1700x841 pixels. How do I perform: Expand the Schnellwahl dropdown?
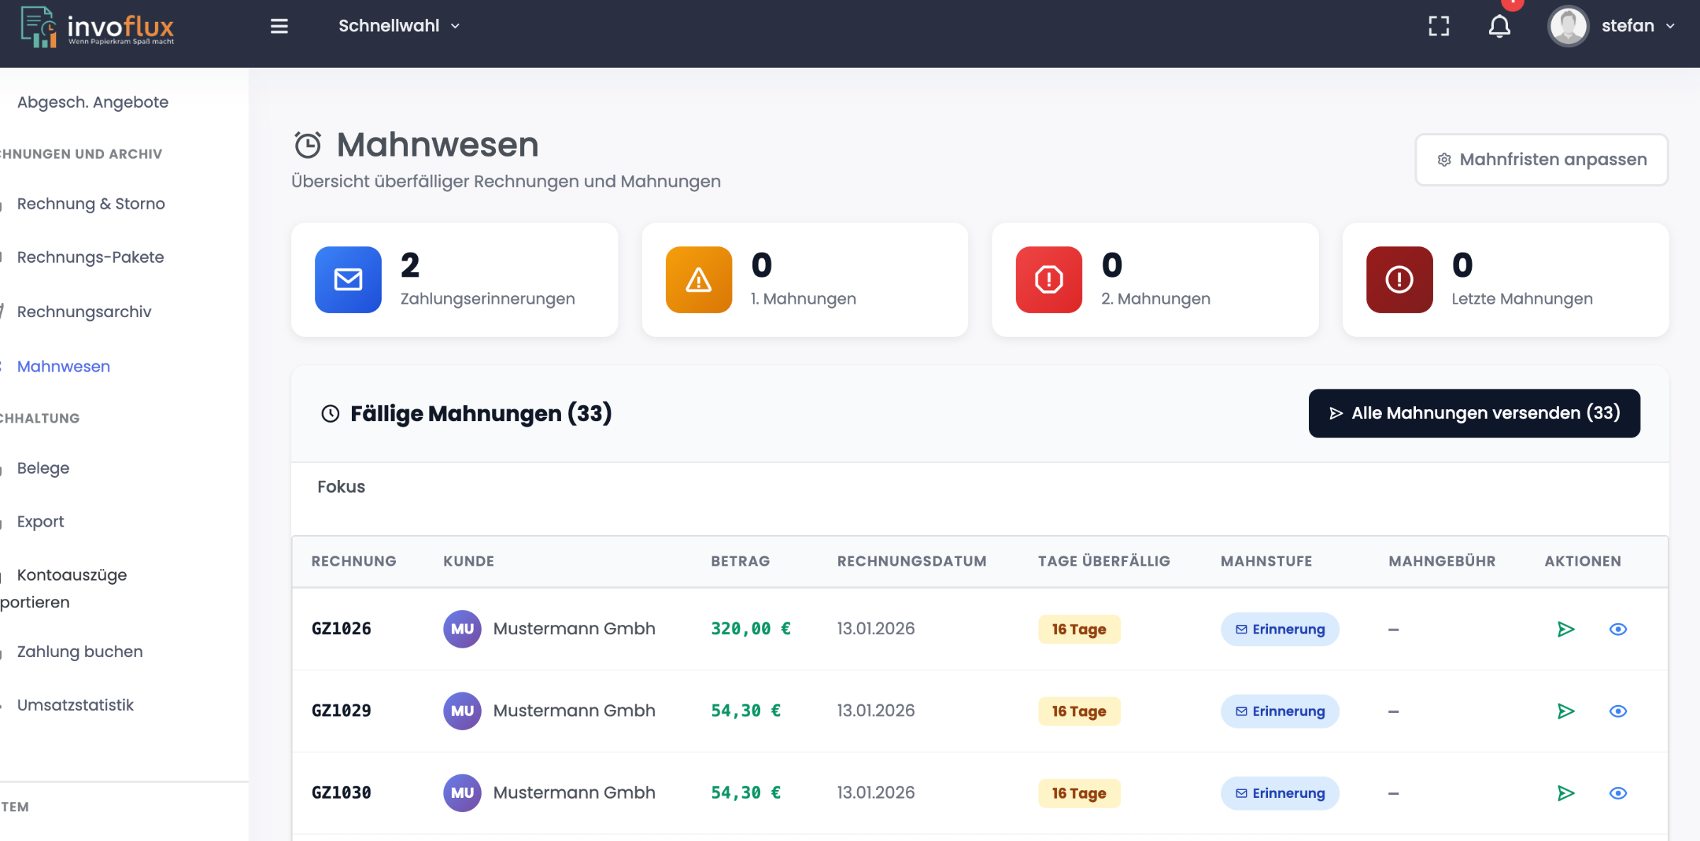tap(399, 26)
